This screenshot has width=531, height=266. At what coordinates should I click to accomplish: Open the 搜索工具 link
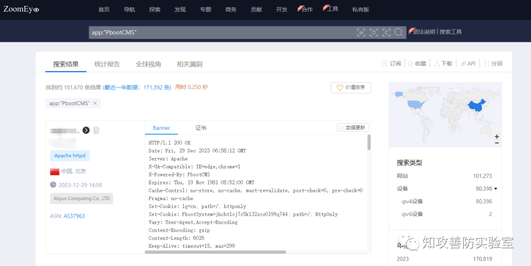(451, 31)
